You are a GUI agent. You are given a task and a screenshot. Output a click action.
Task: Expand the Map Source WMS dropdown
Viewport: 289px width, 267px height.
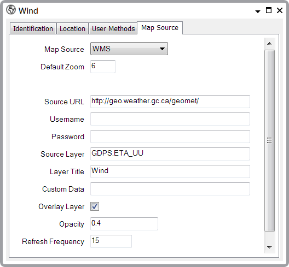tap(129, 49)
